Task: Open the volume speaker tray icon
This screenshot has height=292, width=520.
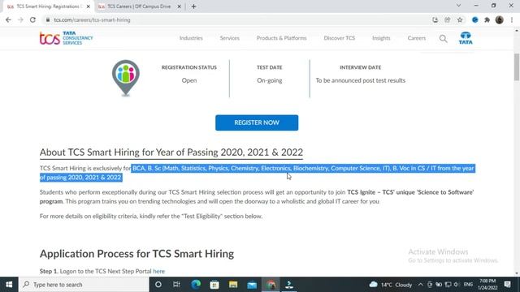Action: (x=457, y=285)
